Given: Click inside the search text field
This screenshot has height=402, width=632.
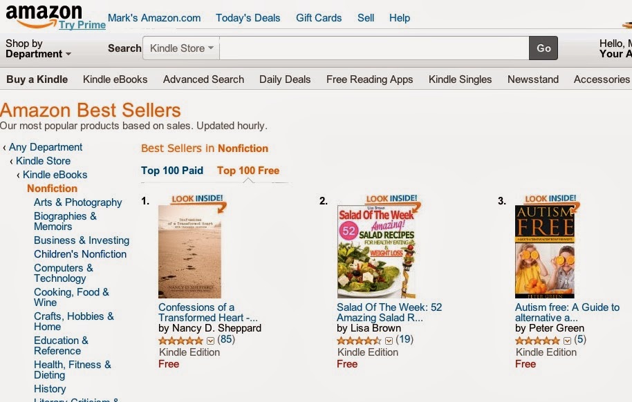Looking at the screenshot, I should coord(373,48).
